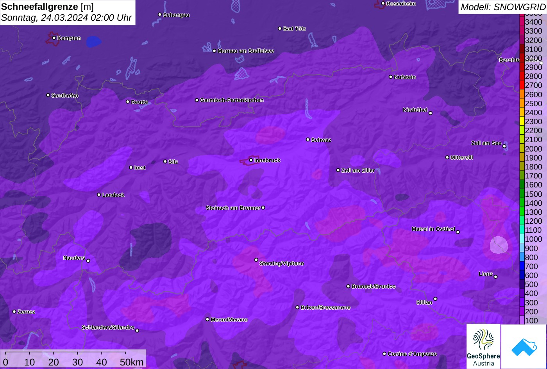This screenshot has width=547, height=369.
Task: Click the Sonthofen marker dot
Action: tap(48, 95)
